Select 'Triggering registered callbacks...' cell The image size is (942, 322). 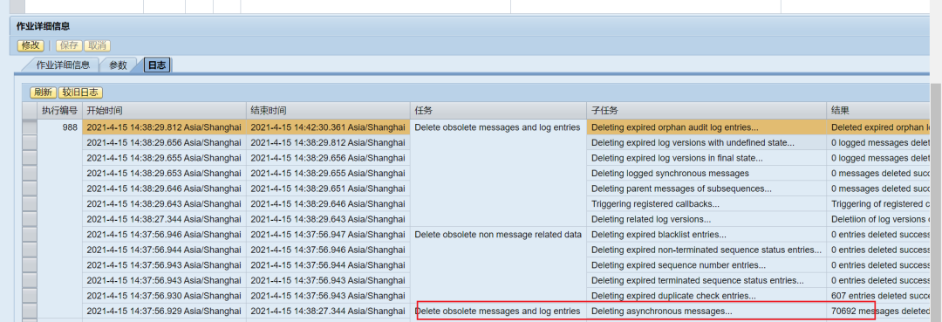pyautogui.click(x=706, y=203)
